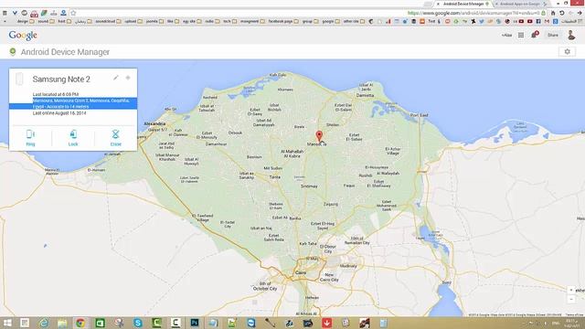Open the facebook page bookmarks folder

[x=283, y=22]
